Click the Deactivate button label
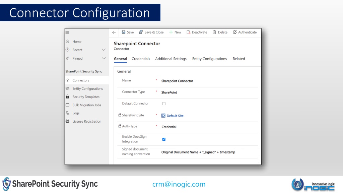The width and height of the screenshot is (343, 193). [200, 32]
